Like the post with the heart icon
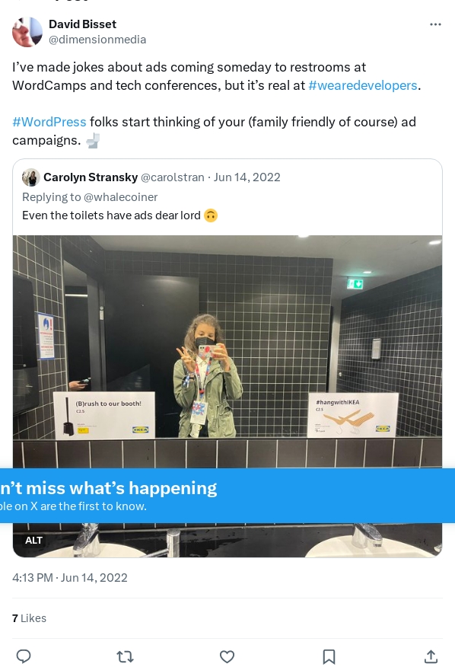The image size is (455, 667). click(x=227, y=656)
